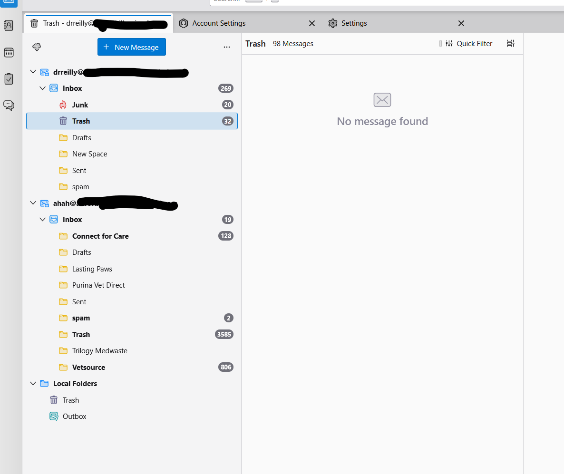Click the Settings gear tab icon

click(333, 23)
